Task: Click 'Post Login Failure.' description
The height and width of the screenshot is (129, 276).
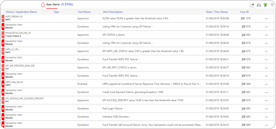Action: [x=113, y=109]
